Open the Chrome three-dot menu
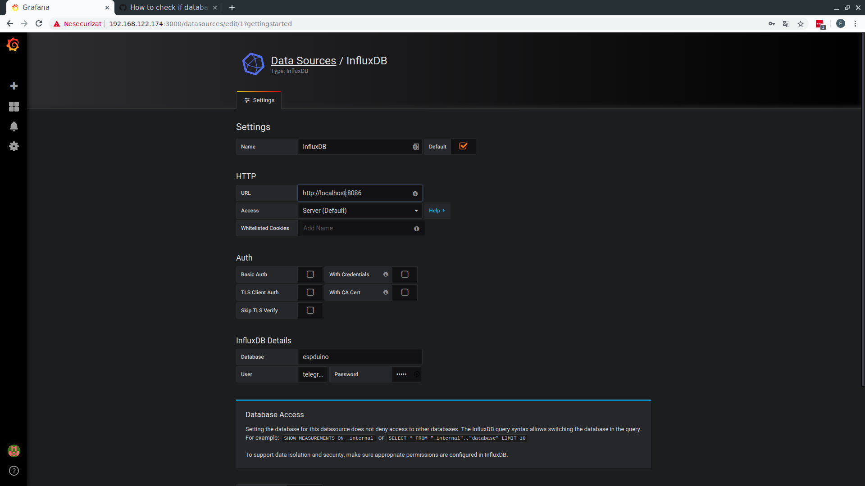Screen dimensions: 865x486 pyautogui.click(x=856, y=24)
